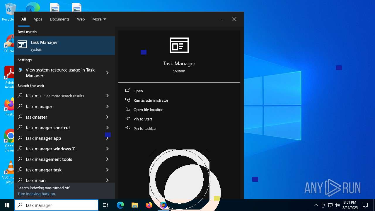Viewport: 375px width, 211px height.
Task: Expand arrow beside 'task ma - See more'
Action: [x=107, y=96]
